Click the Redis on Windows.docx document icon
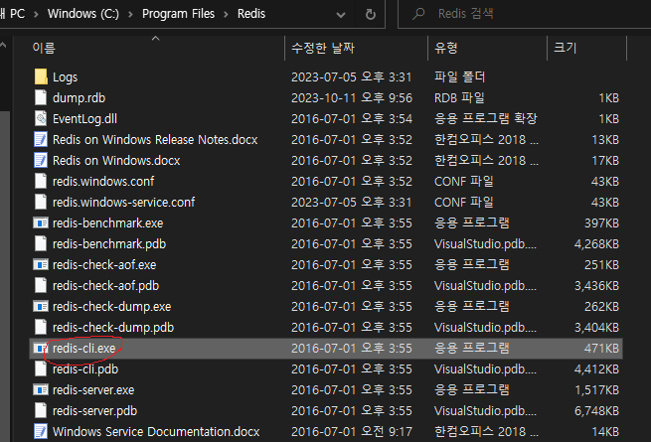Viewport: 651px width, 442px height. pos(41,160)
